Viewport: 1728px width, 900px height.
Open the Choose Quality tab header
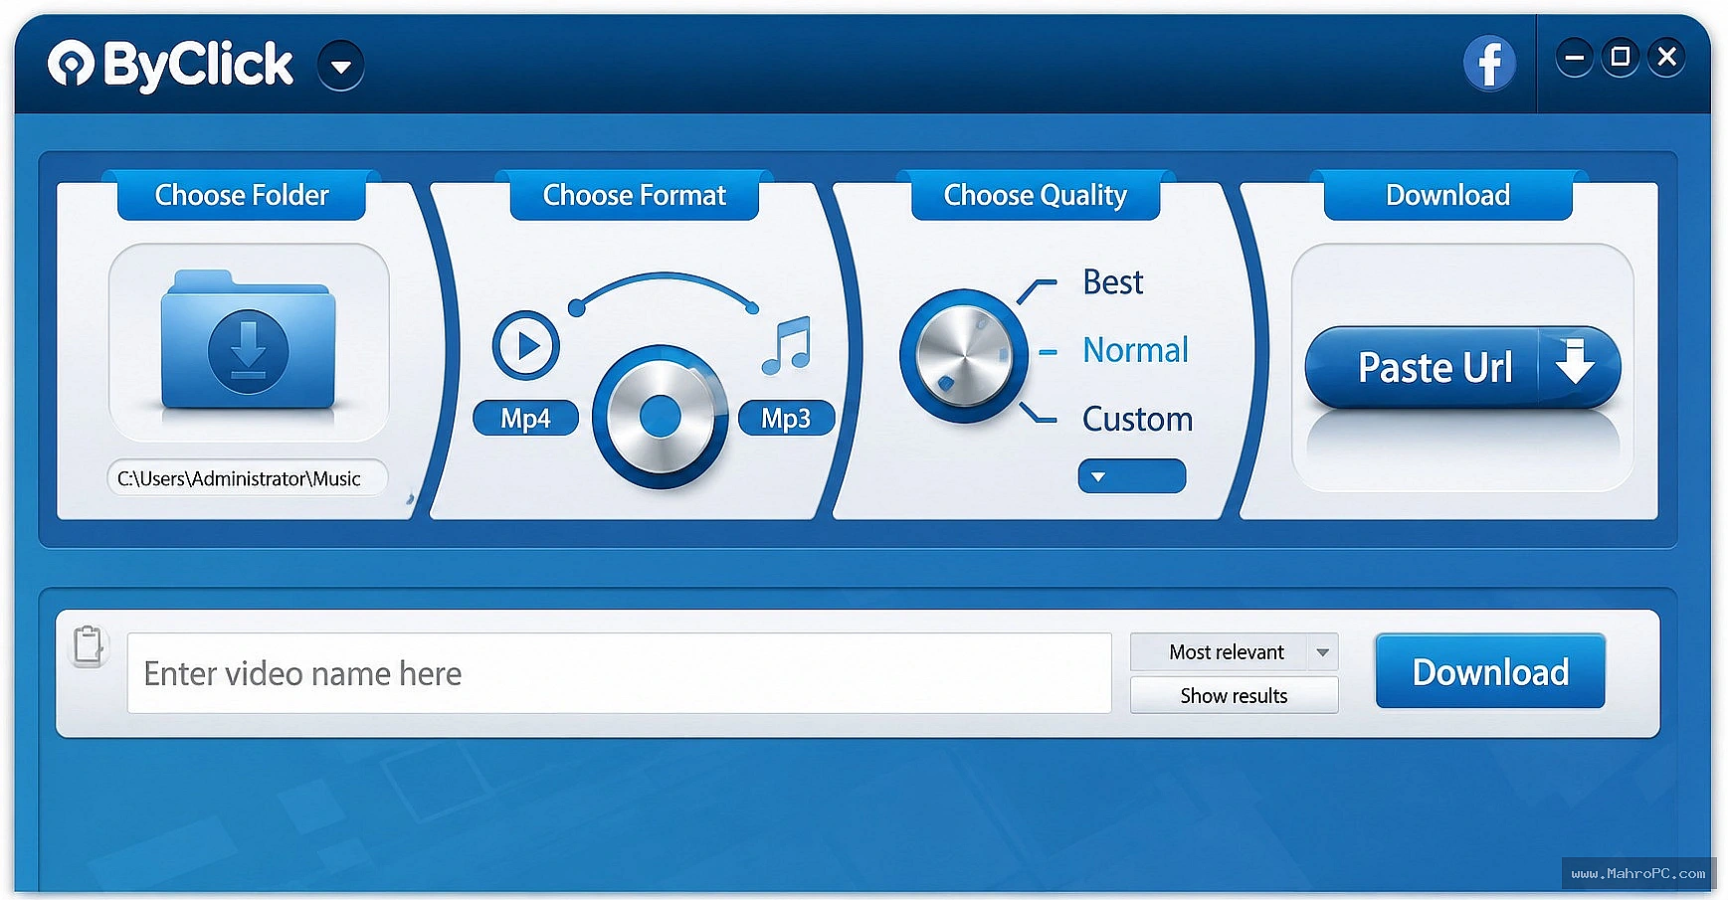(x=1036, y=195)
